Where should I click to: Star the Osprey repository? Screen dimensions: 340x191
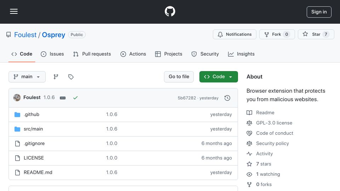click(316, 34)
